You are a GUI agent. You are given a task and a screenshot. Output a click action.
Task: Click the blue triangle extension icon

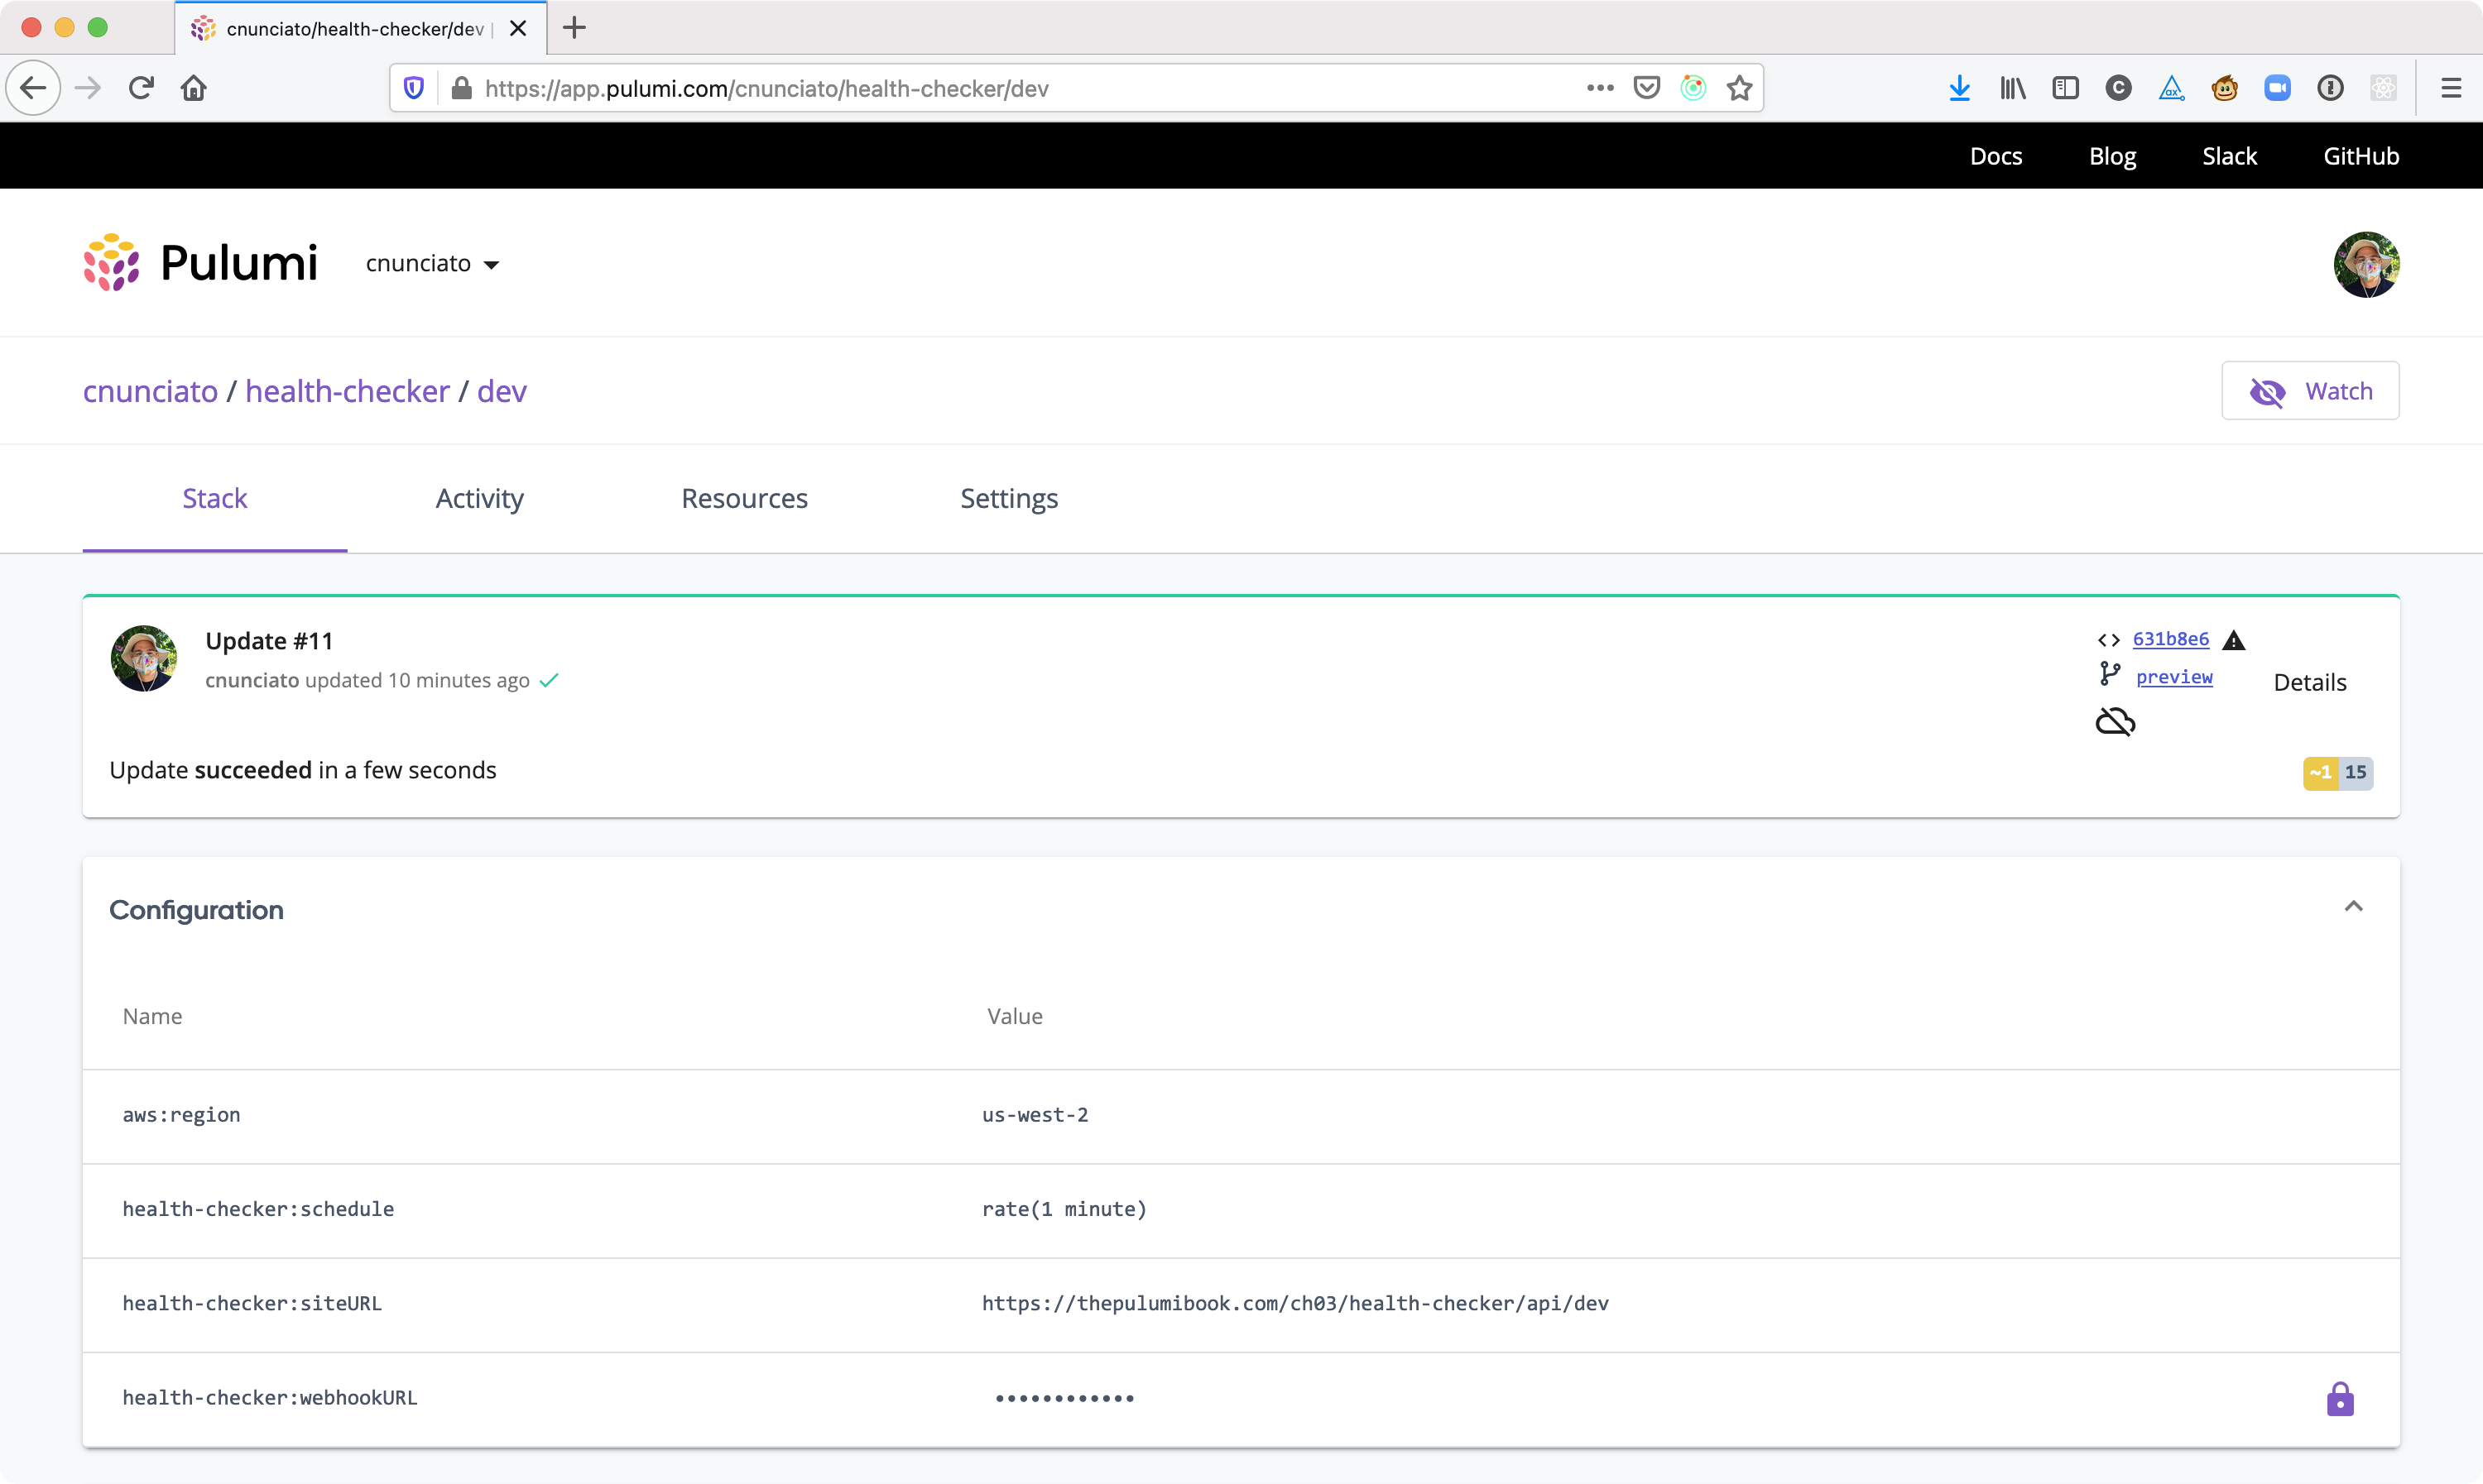click(x=2172, y=88)
